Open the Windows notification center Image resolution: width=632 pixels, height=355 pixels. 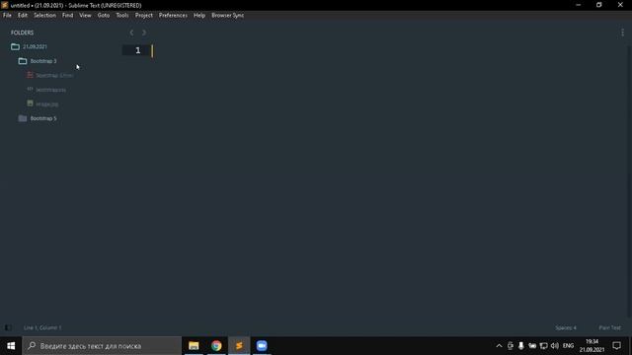616,346
